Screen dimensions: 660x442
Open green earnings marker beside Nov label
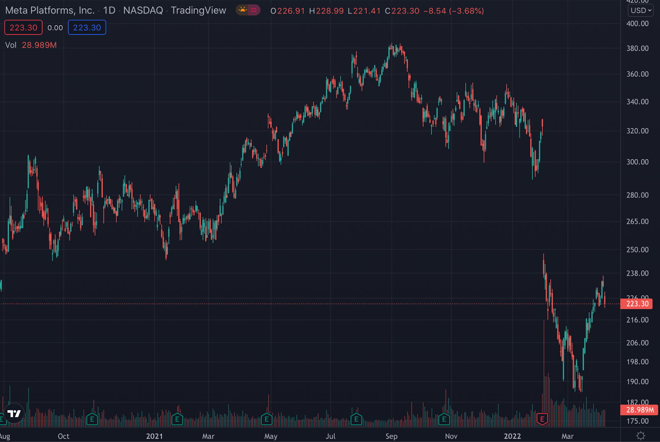[444, 419]
